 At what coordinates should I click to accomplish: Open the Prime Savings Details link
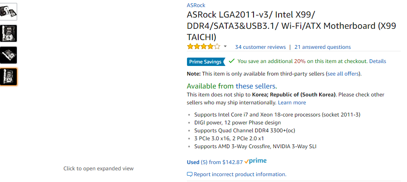coord(378,61)
